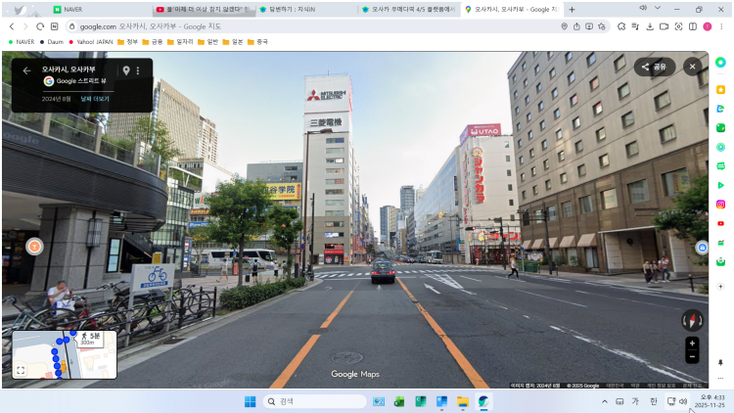Open Street View three-dot options menu
The image size is (734, 413).
(x=138, y=70)
